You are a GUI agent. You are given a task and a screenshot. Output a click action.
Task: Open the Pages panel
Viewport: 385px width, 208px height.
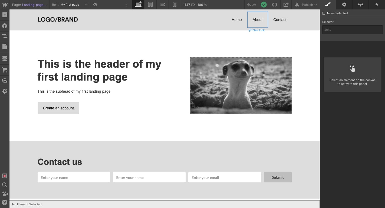pos(4,46)
